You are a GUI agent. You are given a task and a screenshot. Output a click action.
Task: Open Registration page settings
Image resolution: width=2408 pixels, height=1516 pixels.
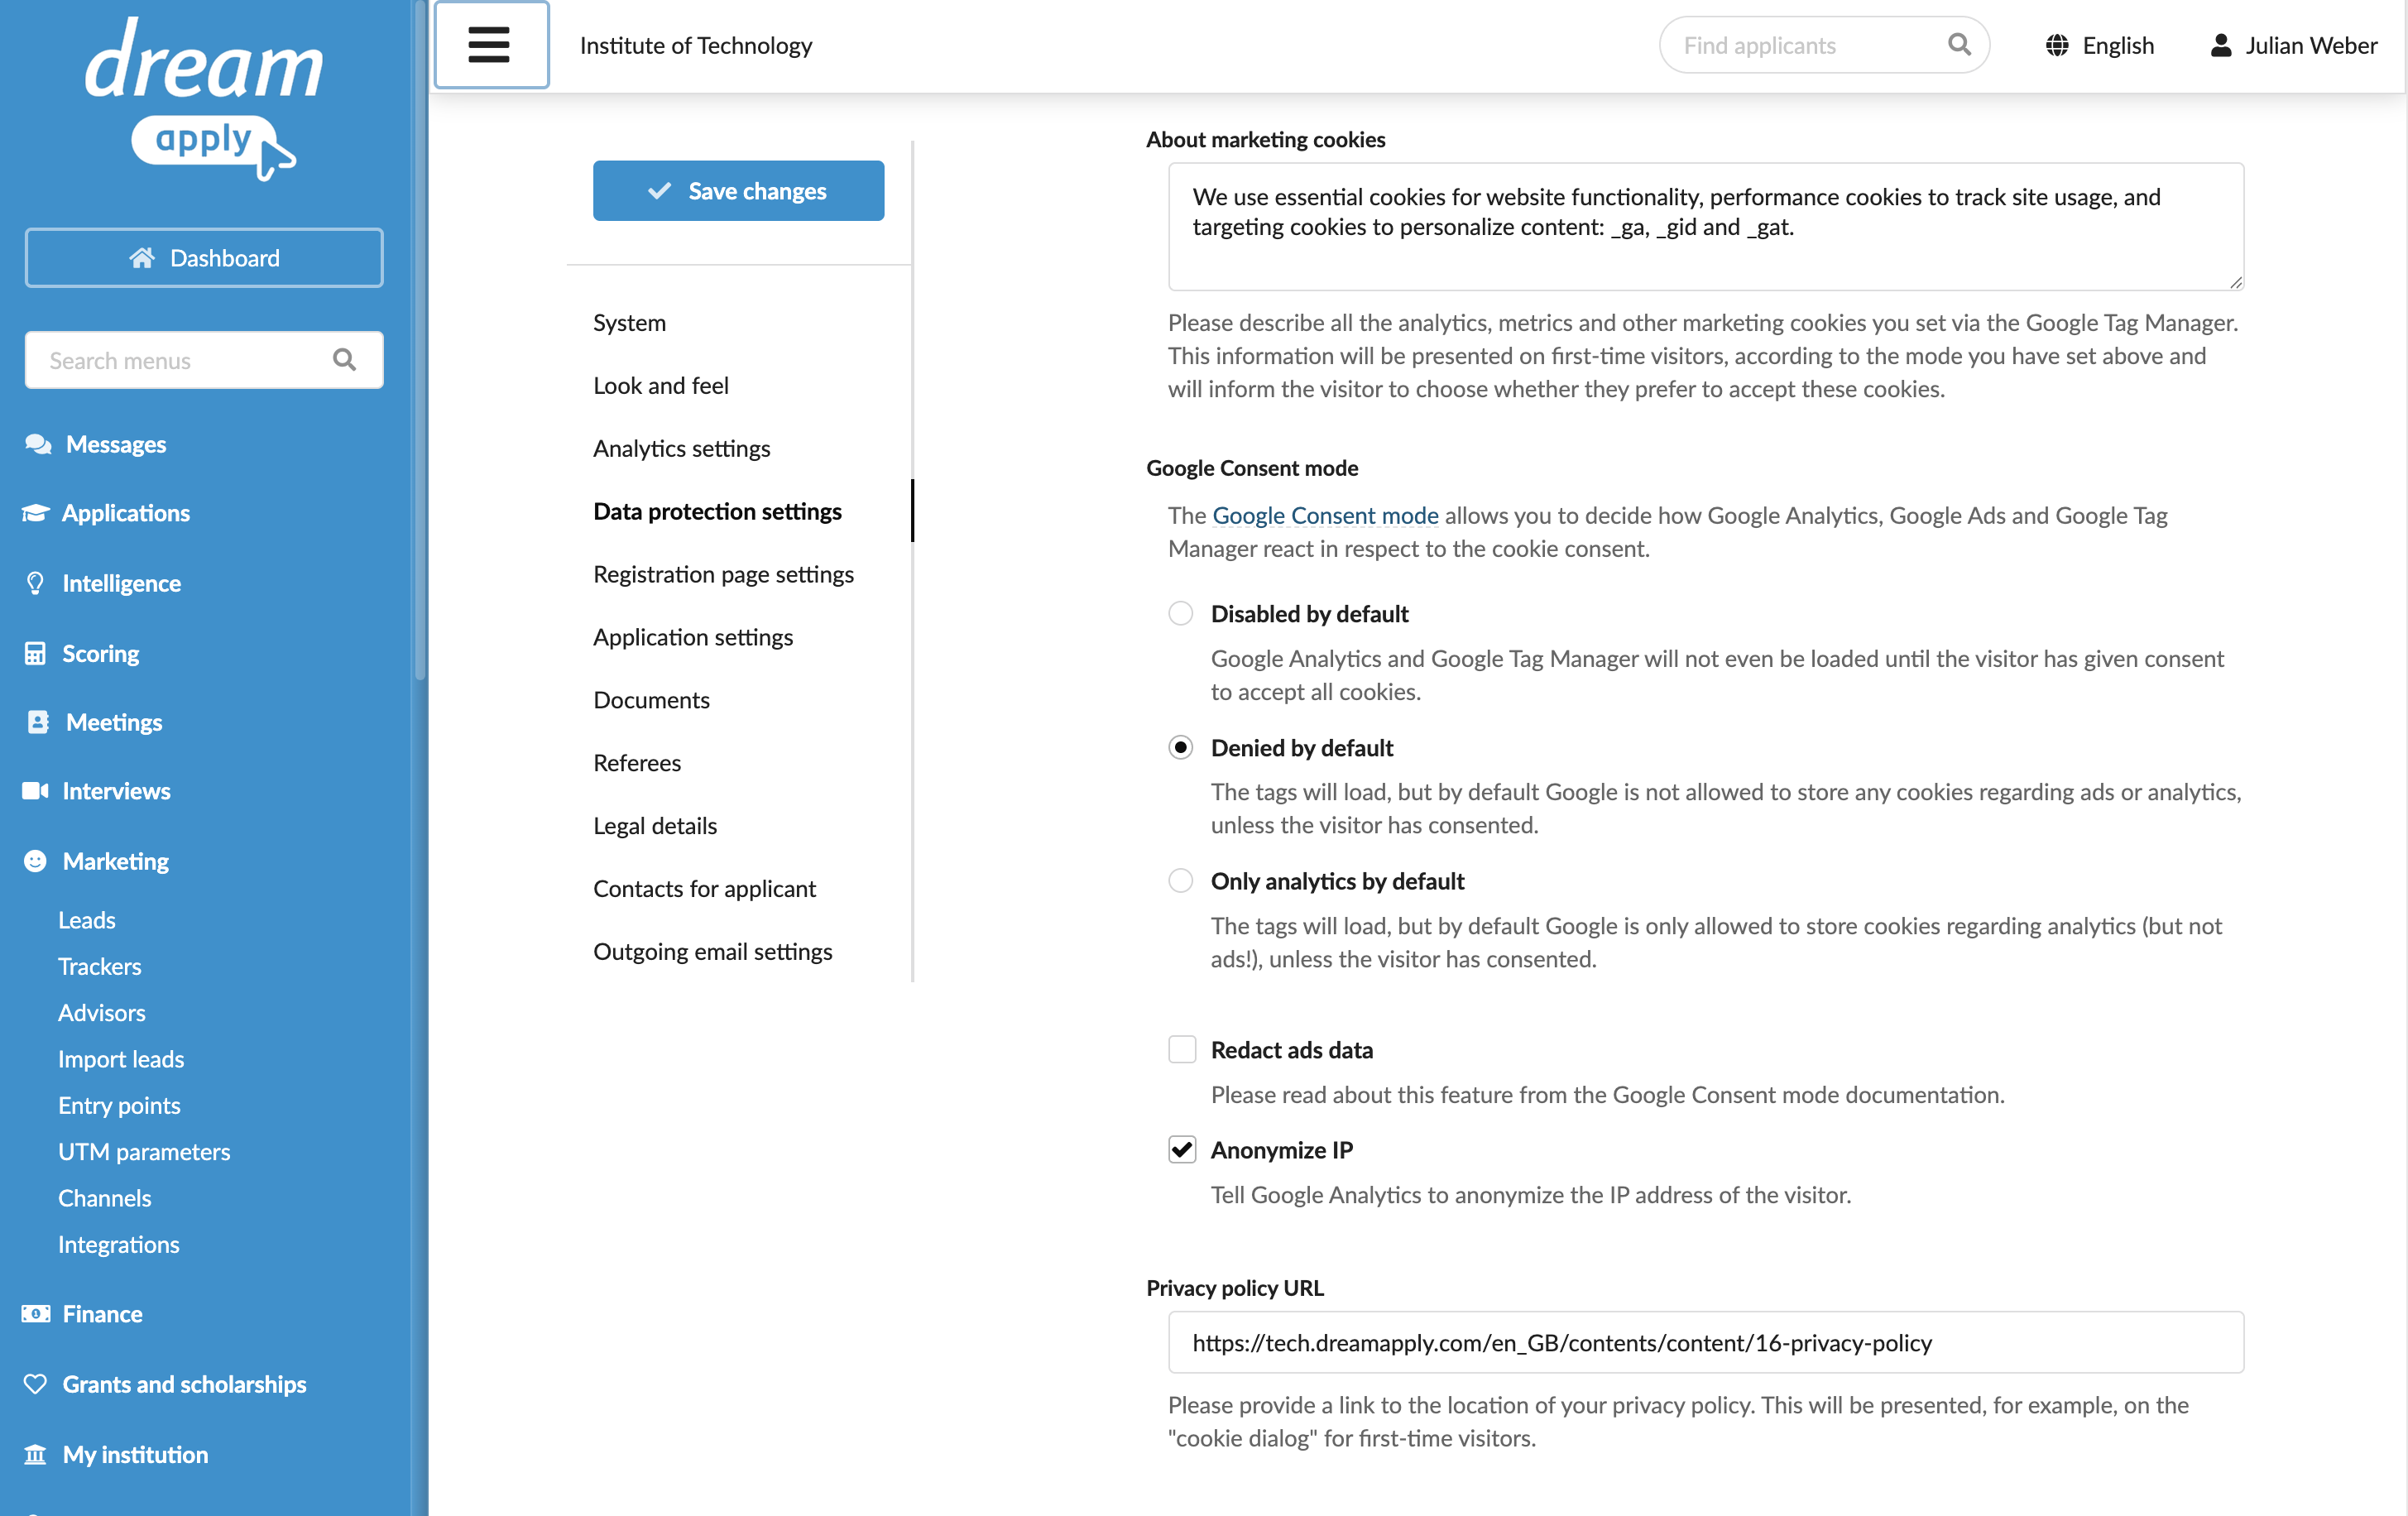(724, 574)
